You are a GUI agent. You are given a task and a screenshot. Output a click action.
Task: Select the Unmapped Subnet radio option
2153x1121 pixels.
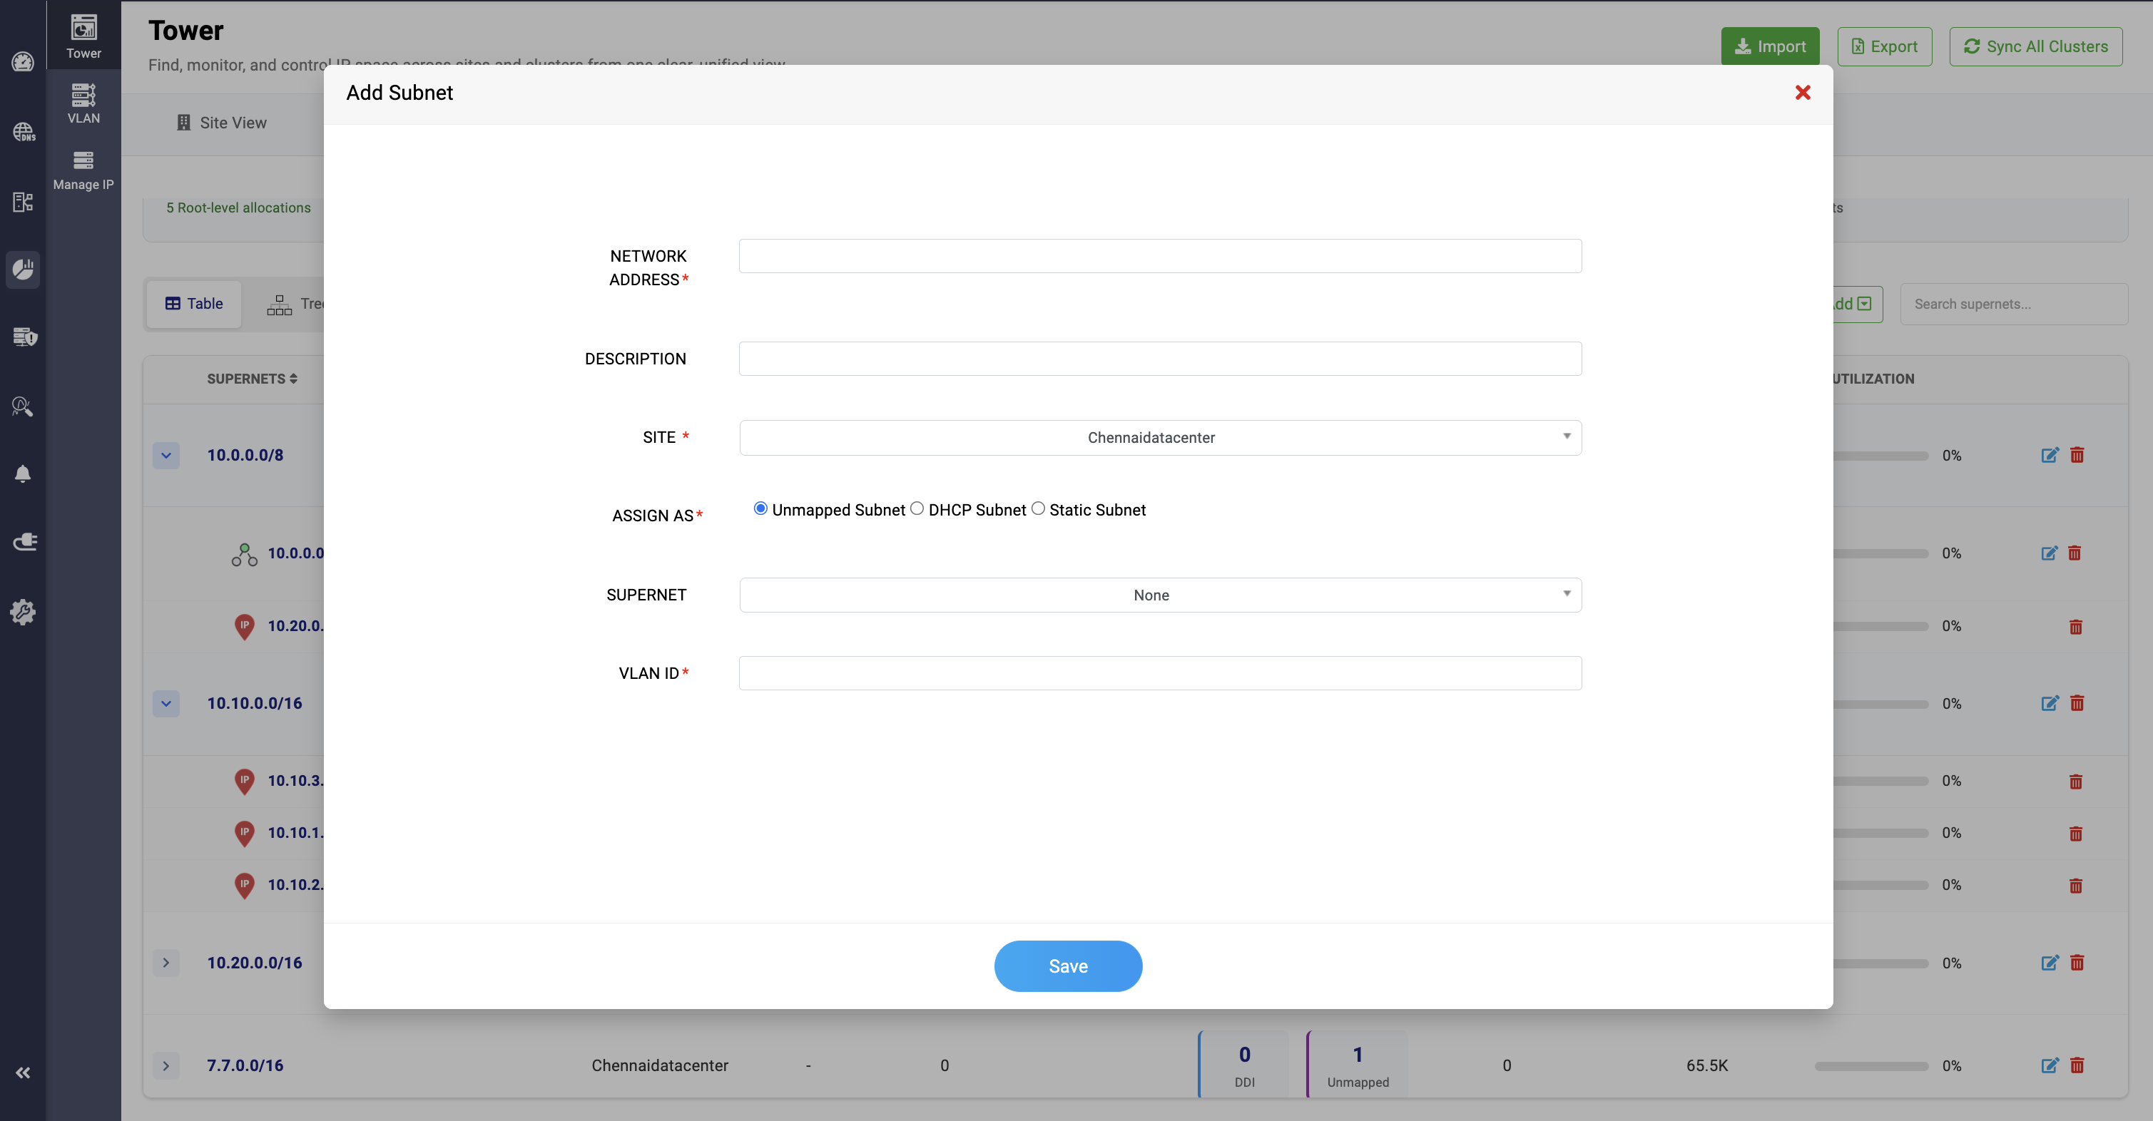760,508
